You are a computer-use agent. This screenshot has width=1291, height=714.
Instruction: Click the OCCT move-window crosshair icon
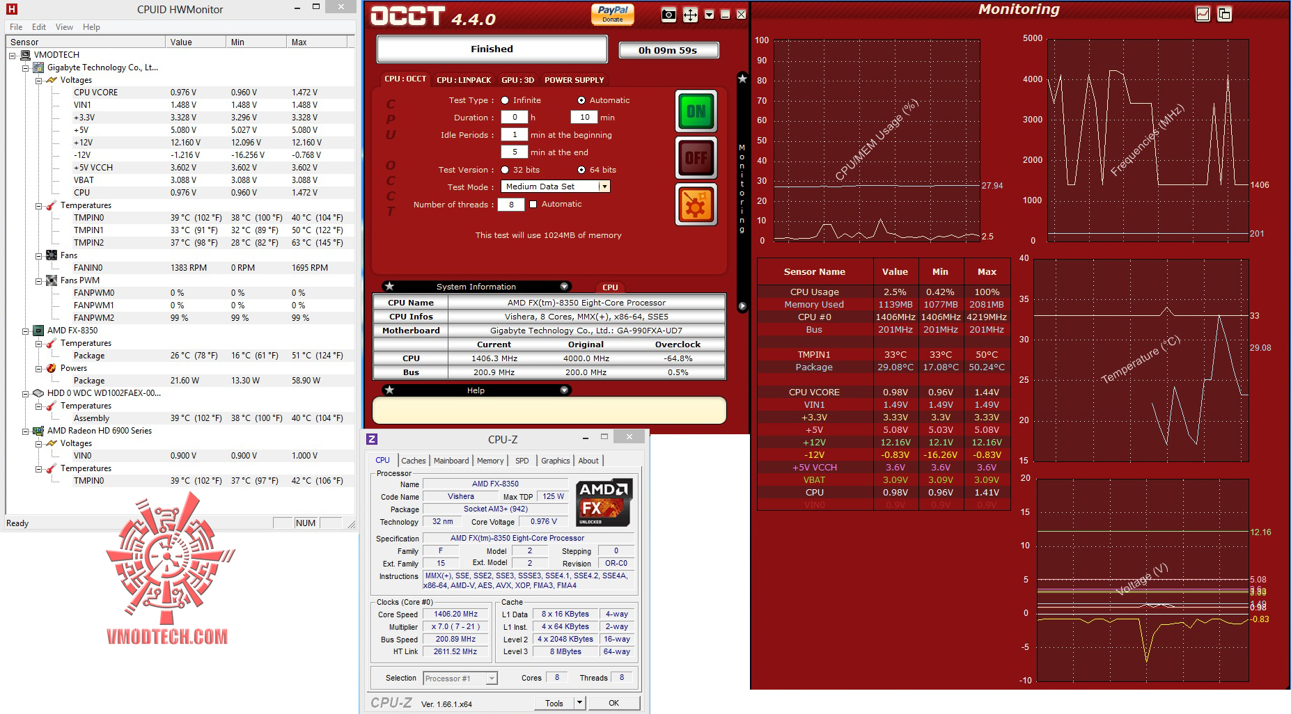[690, 15]
